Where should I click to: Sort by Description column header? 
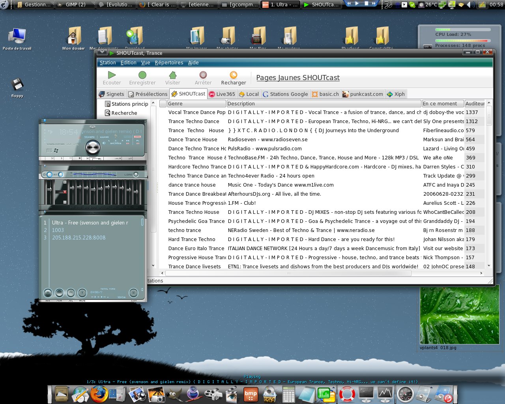click(x=324, y=103)
